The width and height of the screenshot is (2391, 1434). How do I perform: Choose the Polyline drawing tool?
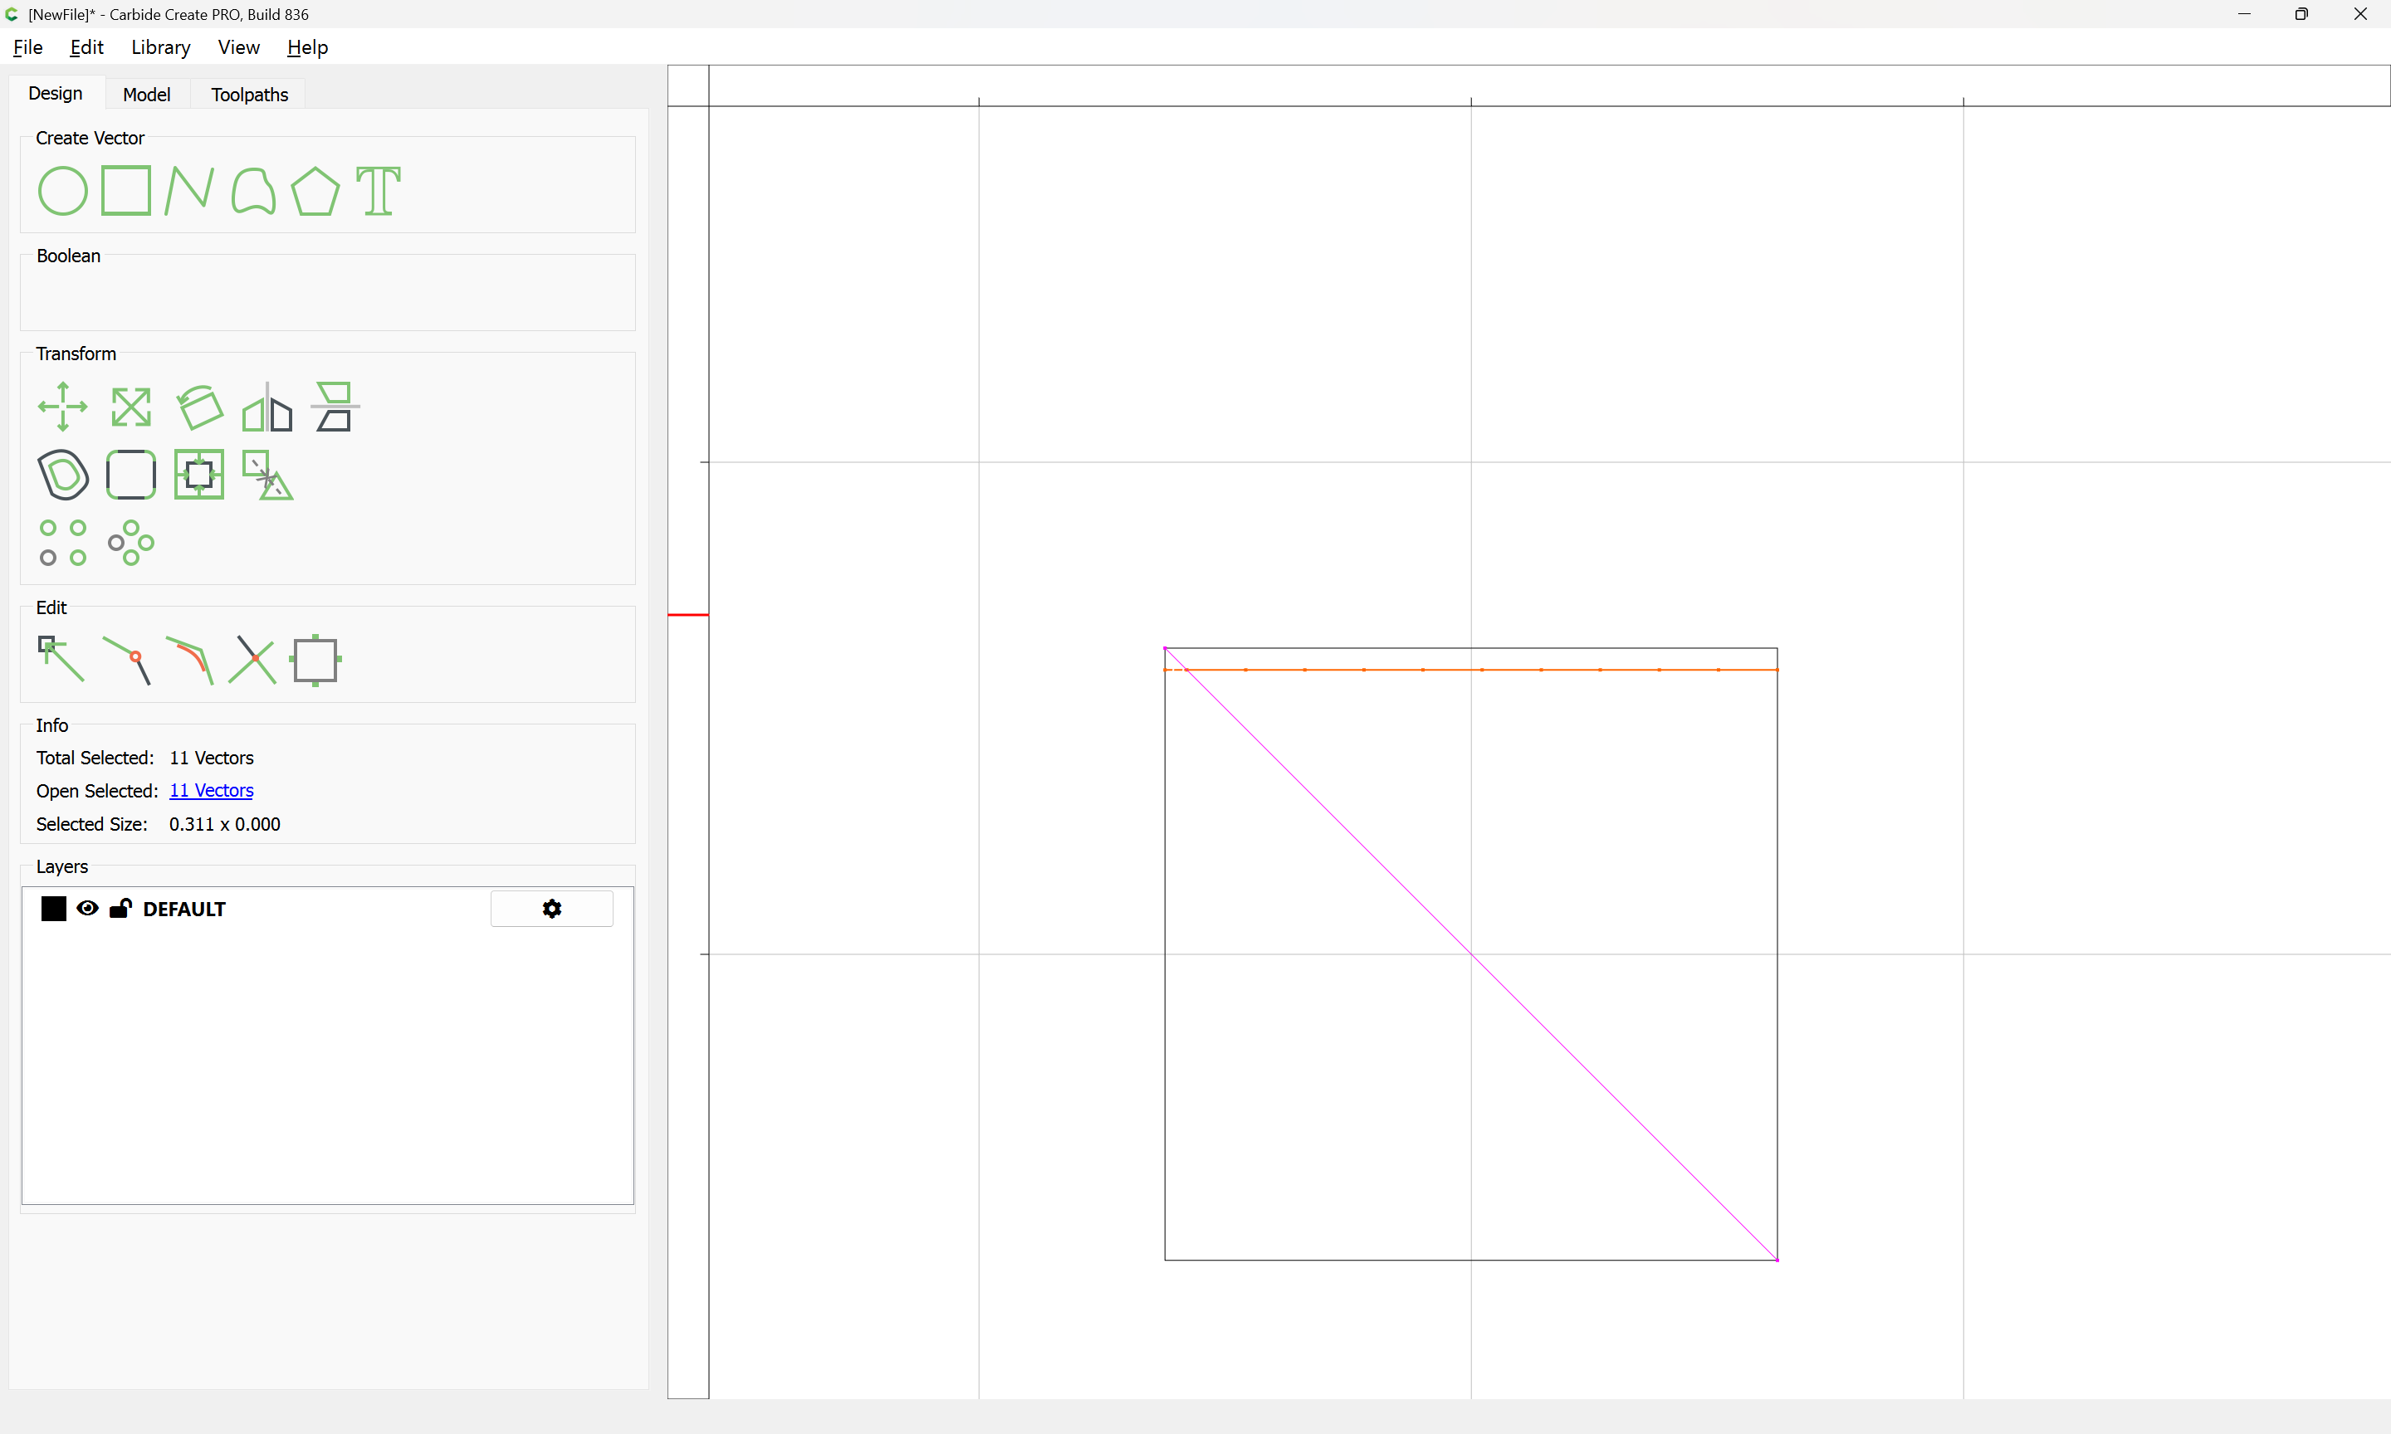(189, 190)
